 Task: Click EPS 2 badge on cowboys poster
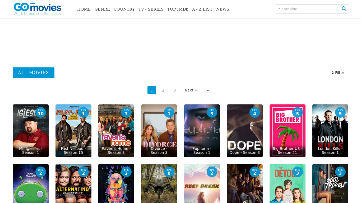click(255, 172)
